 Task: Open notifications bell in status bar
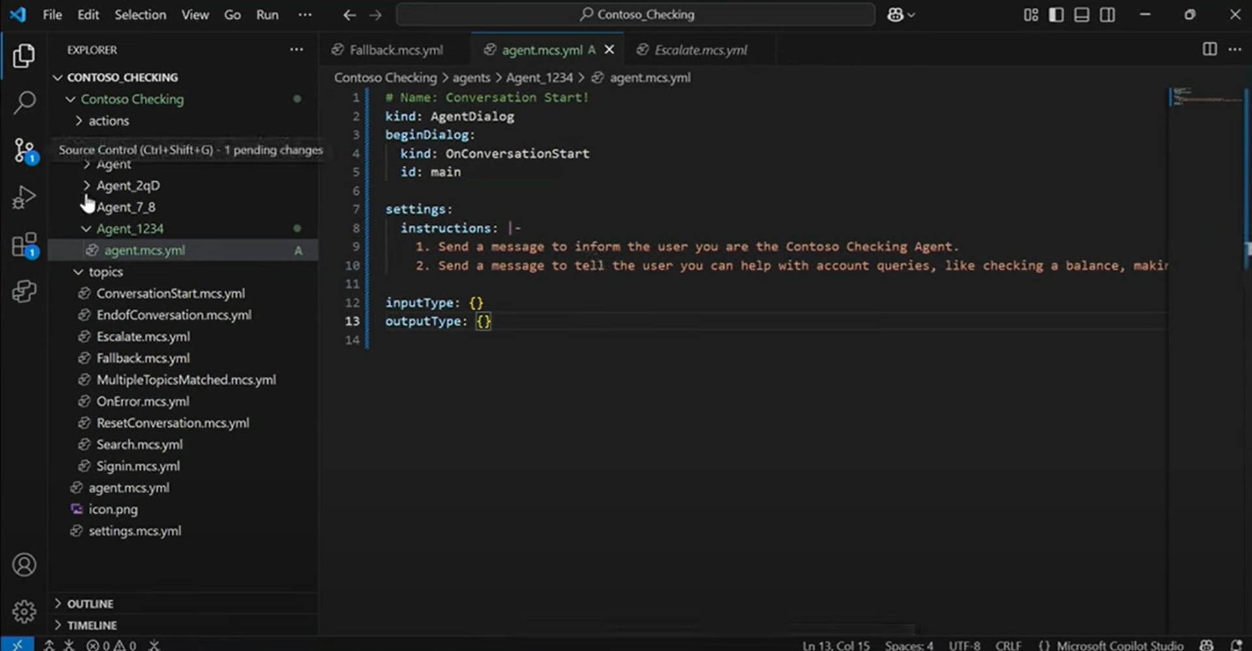pos(1236,645)
